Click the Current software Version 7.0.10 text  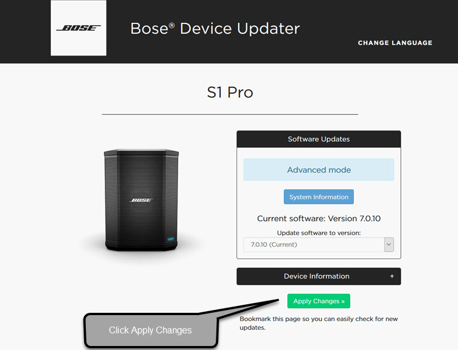(x=318, y=218)
